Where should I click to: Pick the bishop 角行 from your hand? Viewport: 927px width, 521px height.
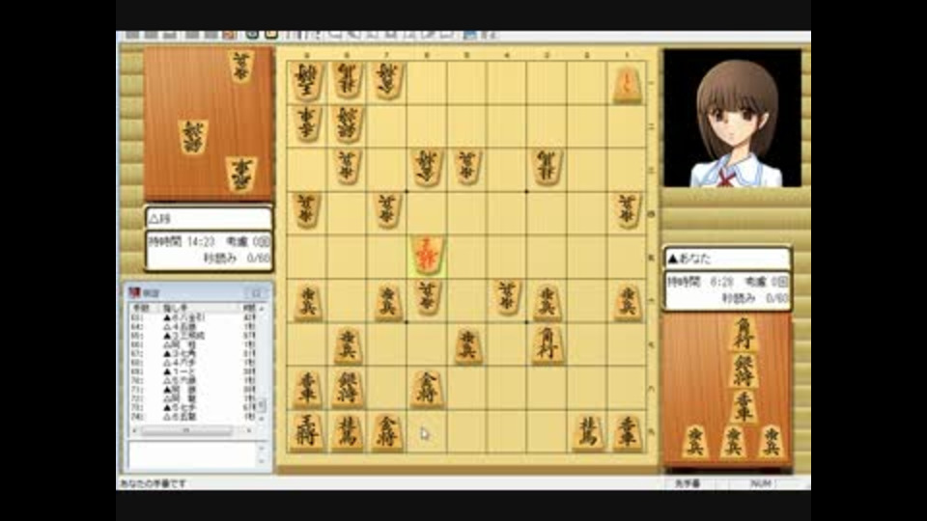coord(744,335)
